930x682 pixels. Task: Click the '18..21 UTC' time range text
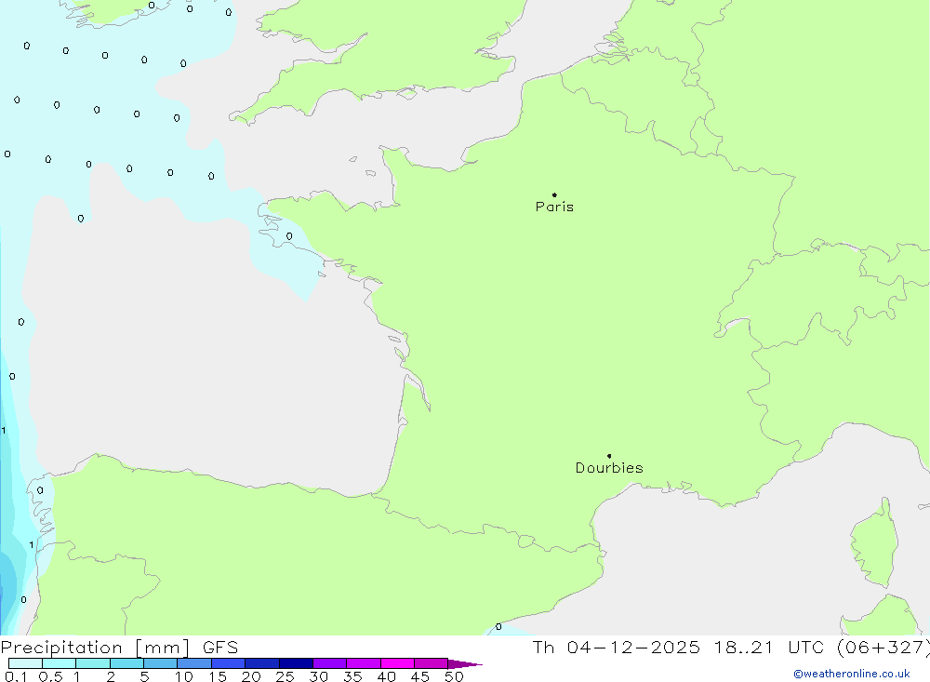tap(769, 647)
